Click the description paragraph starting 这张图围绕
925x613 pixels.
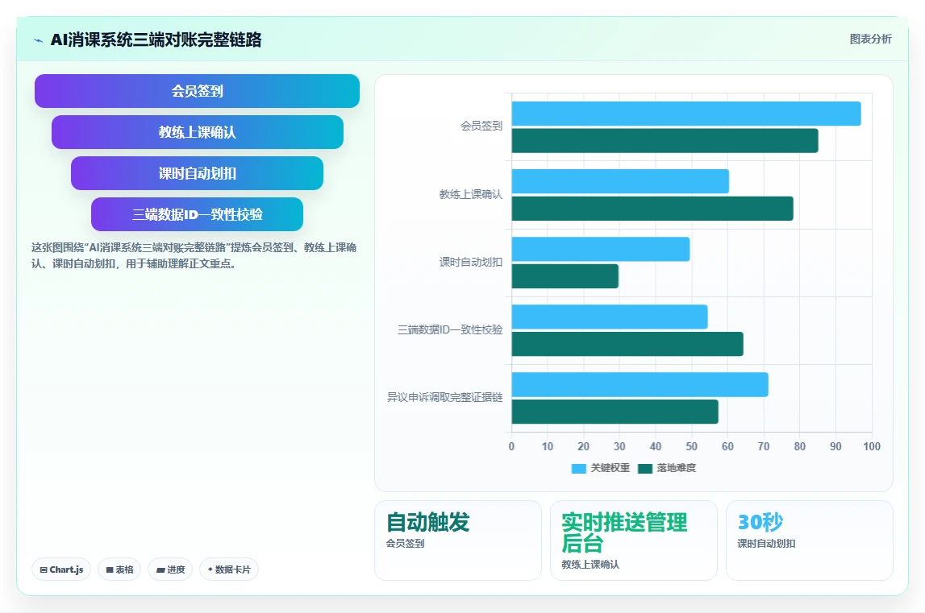click(x=194, y=255)
